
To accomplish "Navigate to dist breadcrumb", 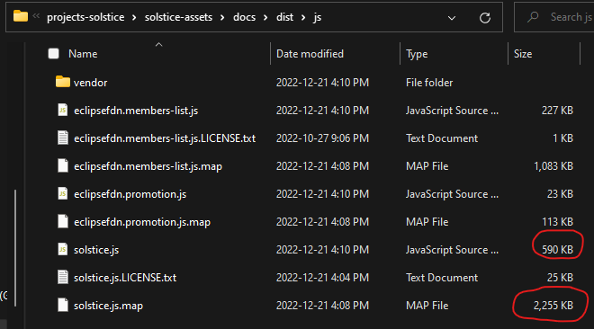I will (x=285, y=17).
